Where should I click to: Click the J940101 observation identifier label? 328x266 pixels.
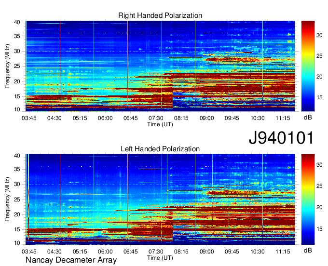[281, 137]
